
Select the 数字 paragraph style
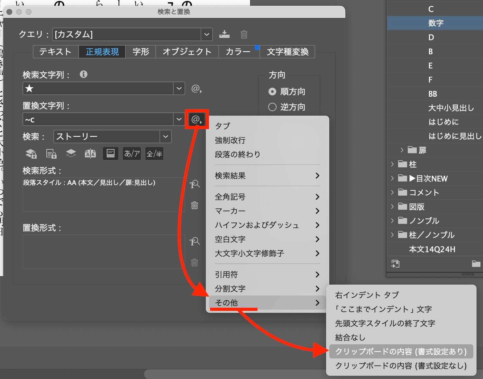tap(436, 23)
